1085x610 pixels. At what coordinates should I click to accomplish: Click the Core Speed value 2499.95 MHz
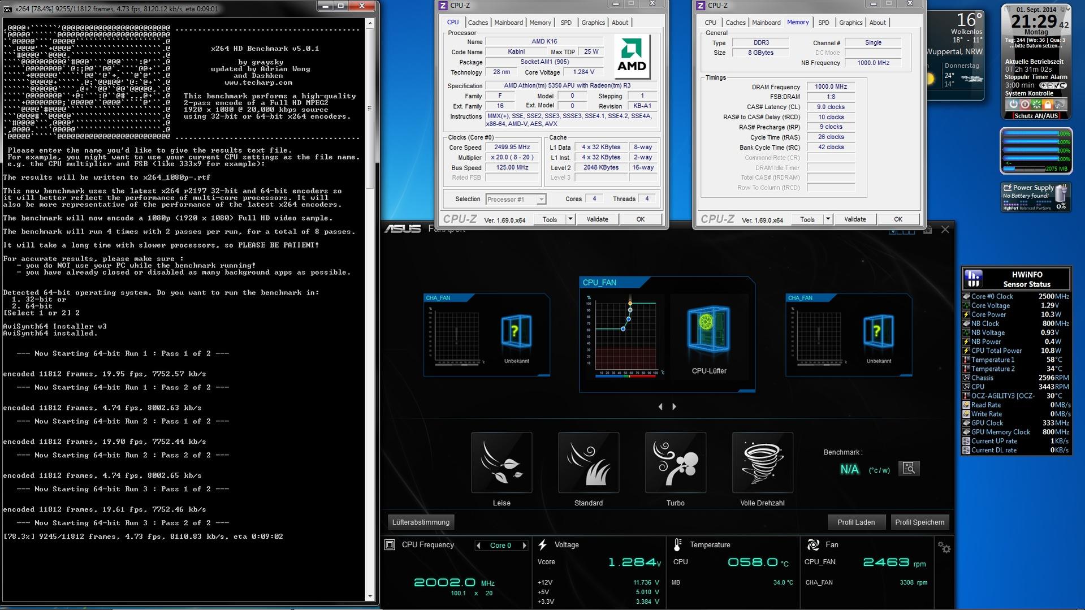512,148
